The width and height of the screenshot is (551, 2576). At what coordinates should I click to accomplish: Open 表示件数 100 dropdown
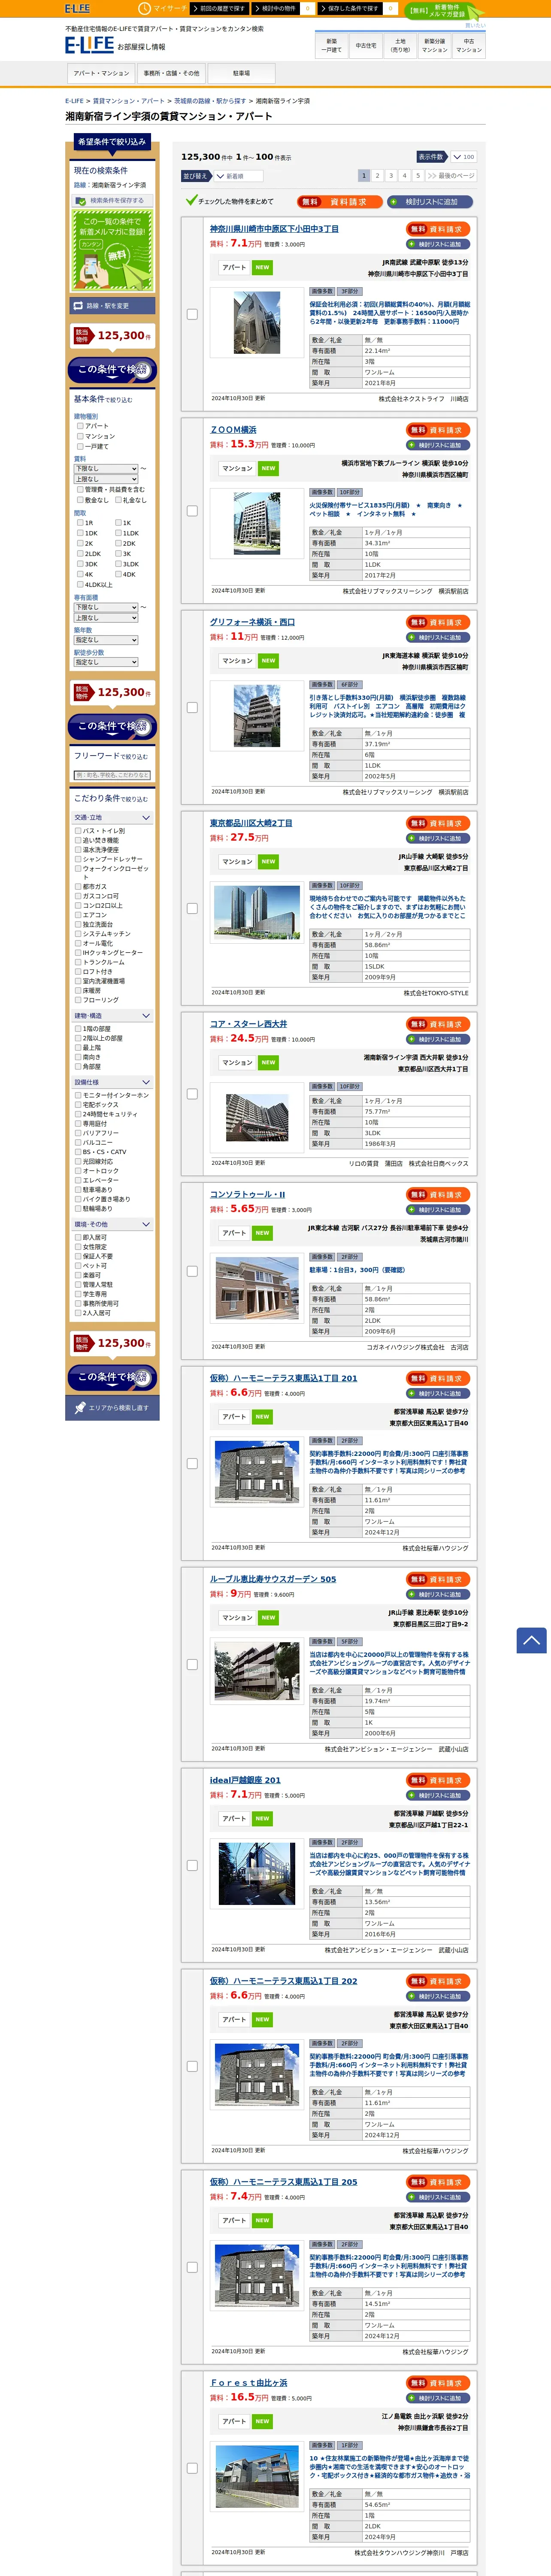pyautogui.click(x=463, y=157)
